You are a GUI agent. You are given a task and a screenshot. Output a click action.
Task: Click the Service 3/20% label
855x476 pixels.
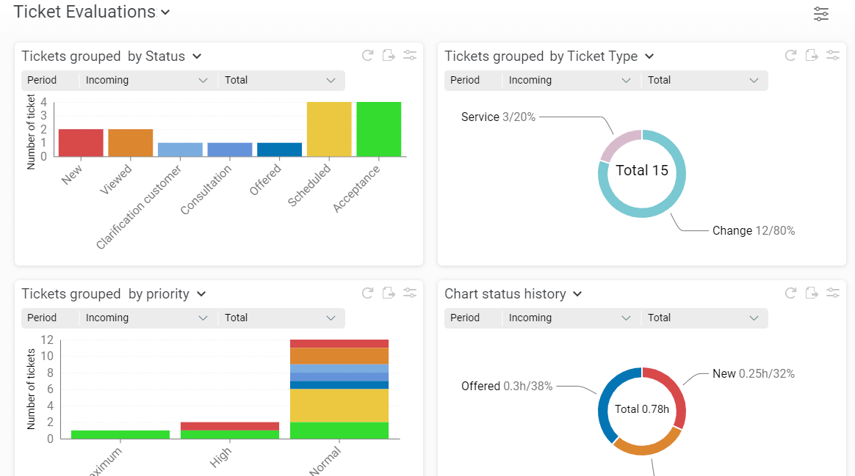click(498, 117)
